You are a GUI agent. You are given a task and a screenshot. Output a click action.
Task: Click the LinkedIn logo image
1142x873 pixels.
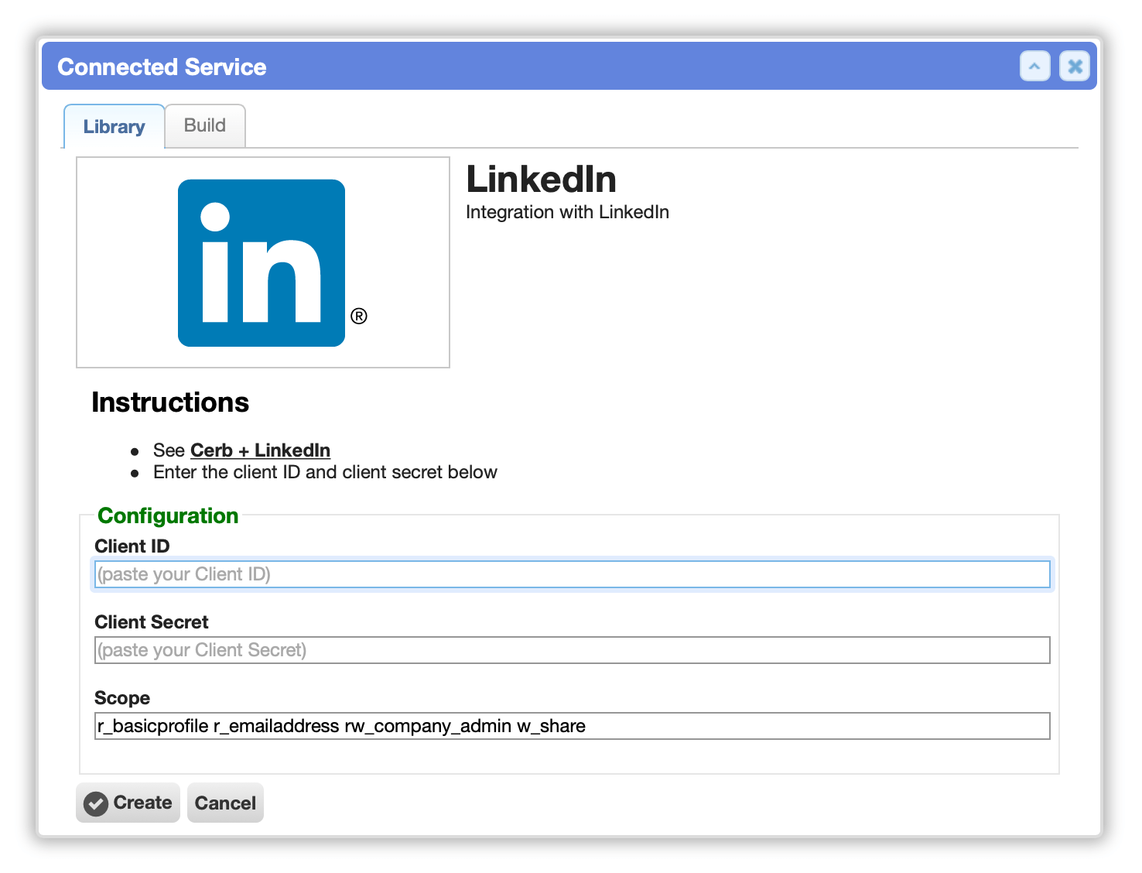(263, 262)
